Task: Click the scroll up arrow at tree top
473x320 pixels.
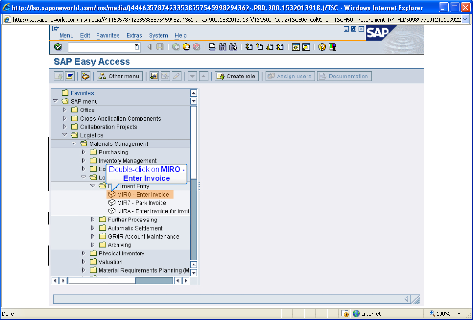Action: (193, 93)
